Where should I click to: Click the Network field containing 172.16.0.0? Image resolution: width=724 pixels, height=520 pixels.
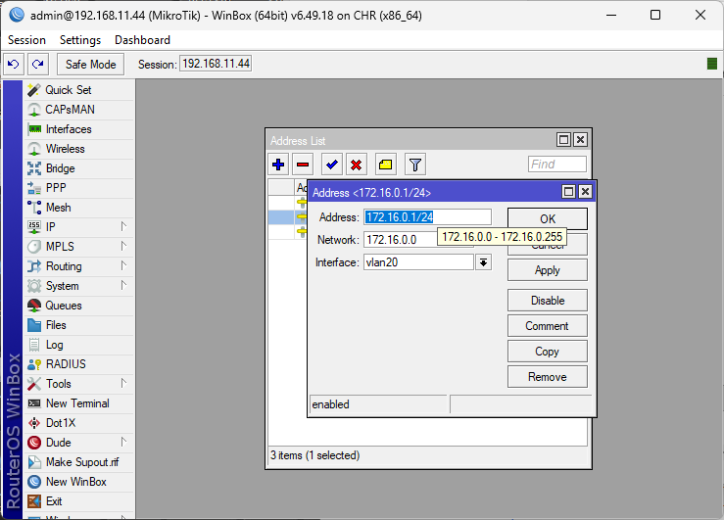click(400, 239)
